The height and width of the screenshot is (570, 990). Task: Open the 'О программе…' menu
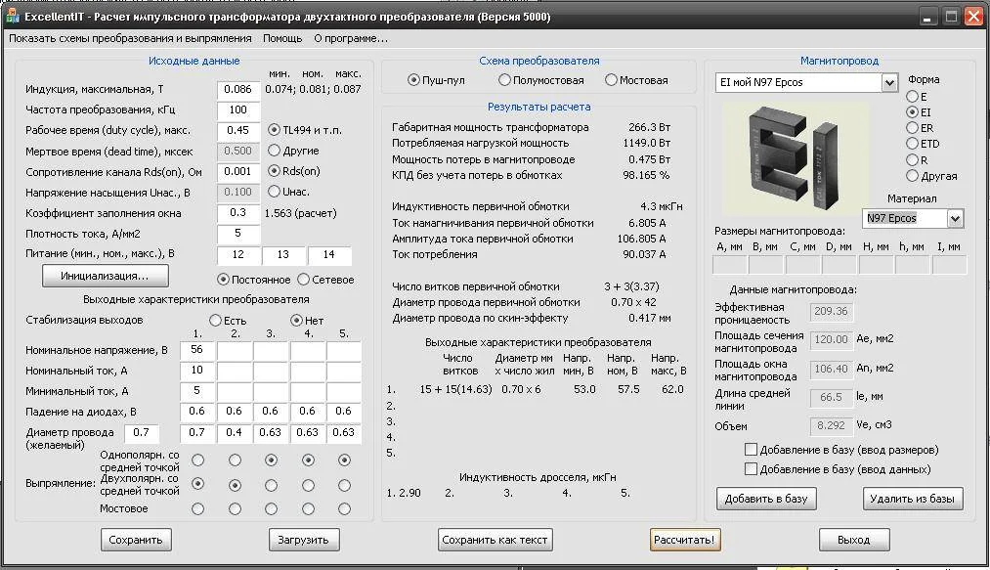pos(351,38)
